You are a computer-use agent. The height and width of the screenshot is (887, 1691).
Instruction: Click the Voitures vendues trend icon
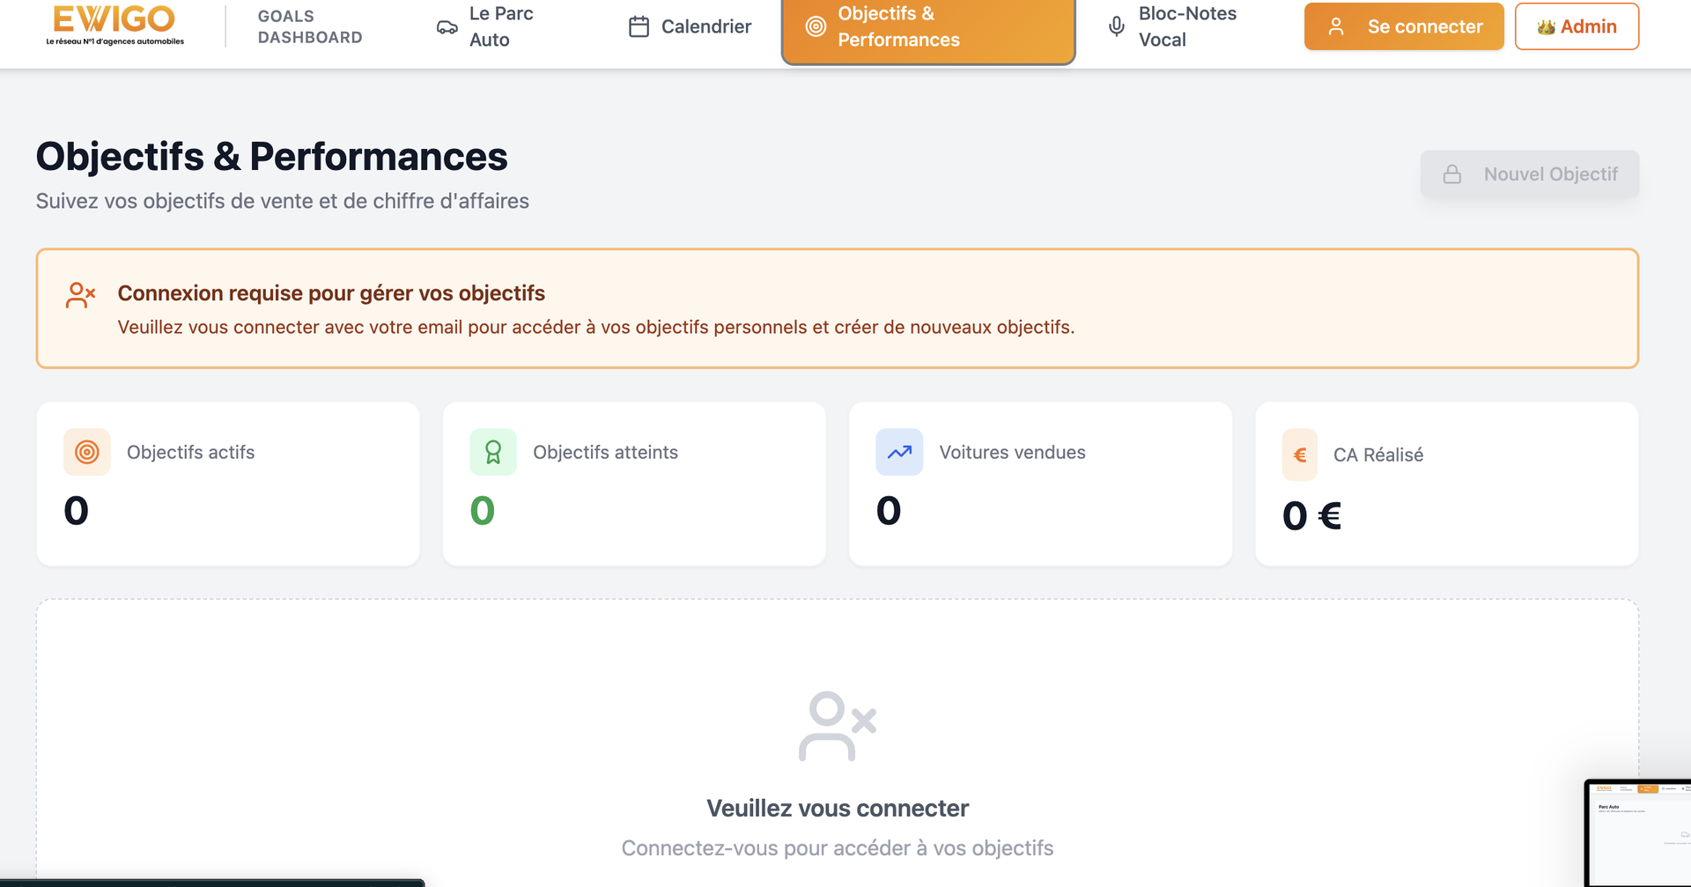(899, 452)
